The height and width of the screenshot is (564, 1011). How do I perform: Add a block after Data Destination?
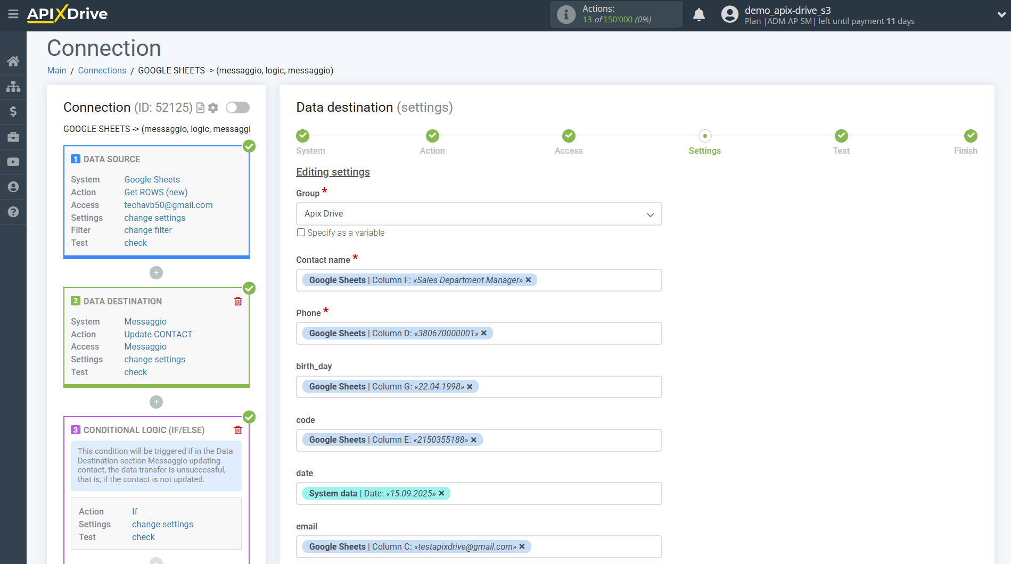click(156, 402)
